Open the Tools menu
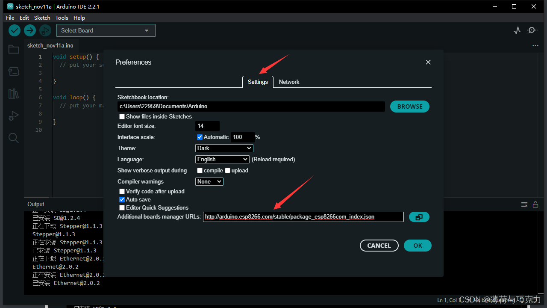Image resolution: width=547 pixels, height=308 pixels. (62, 18)
